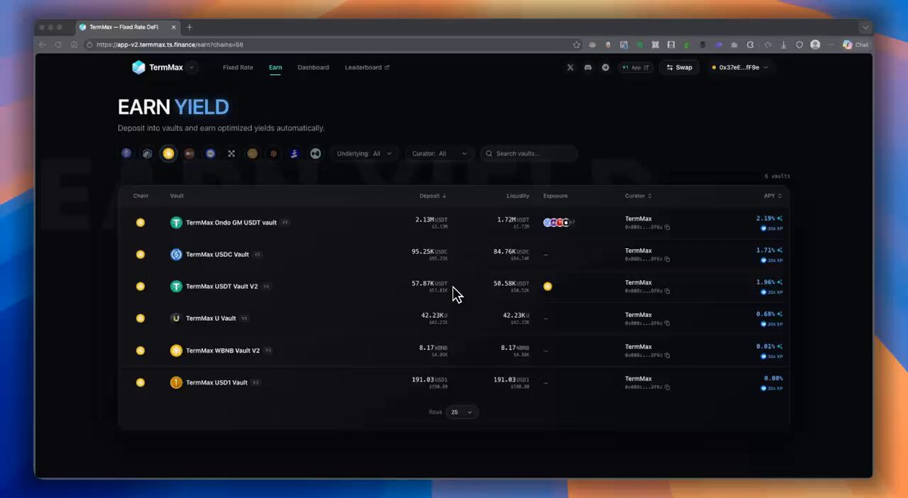Click exposure icons in Ondo GM USDT row

pos(558,223)
